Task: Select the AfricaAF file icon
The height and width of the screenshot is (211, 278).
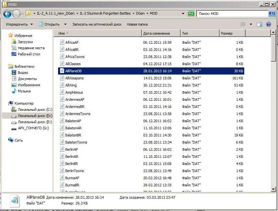Action: 62,42
